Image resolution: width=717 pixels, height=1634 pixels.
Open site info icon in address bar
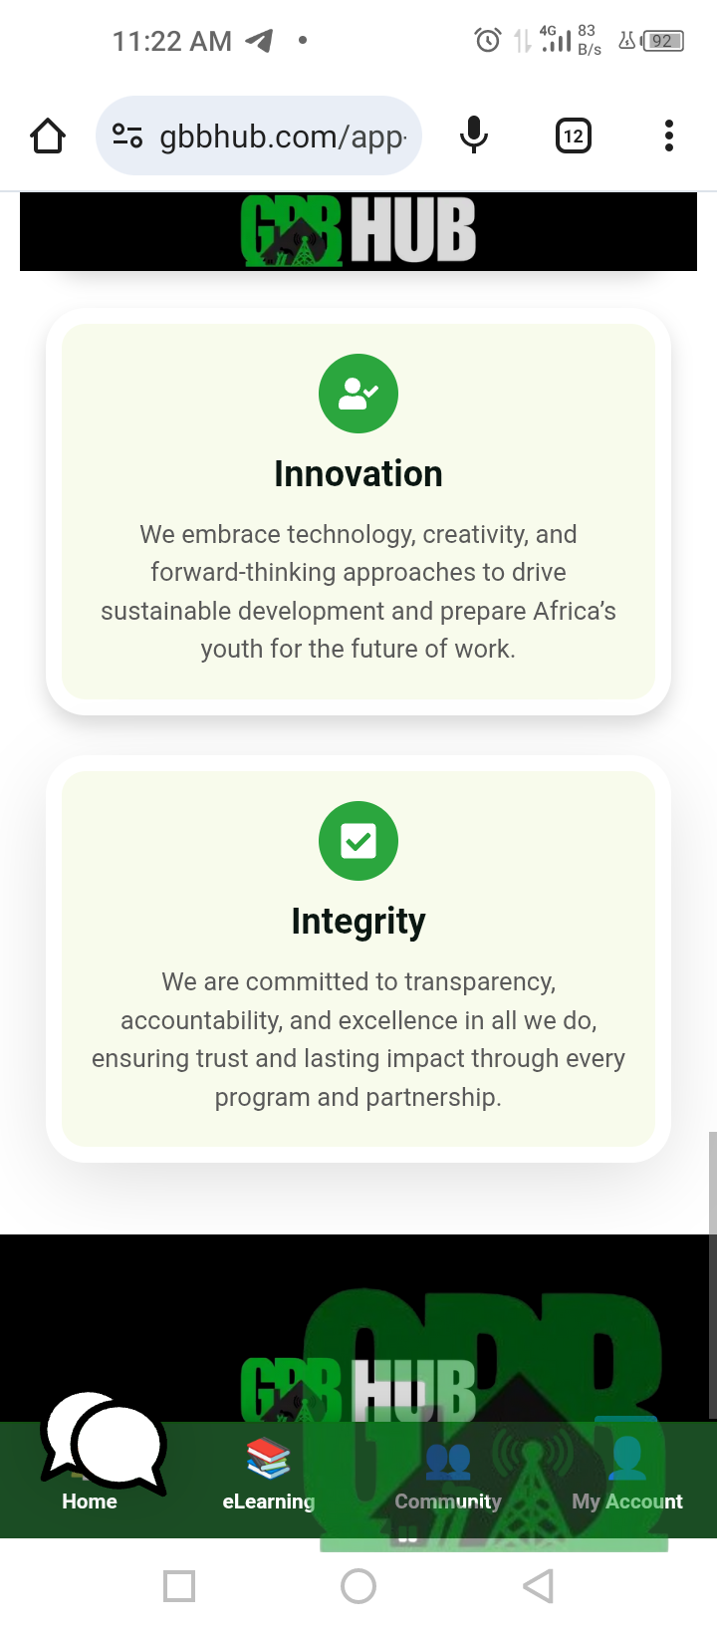[x=127, y=136]
